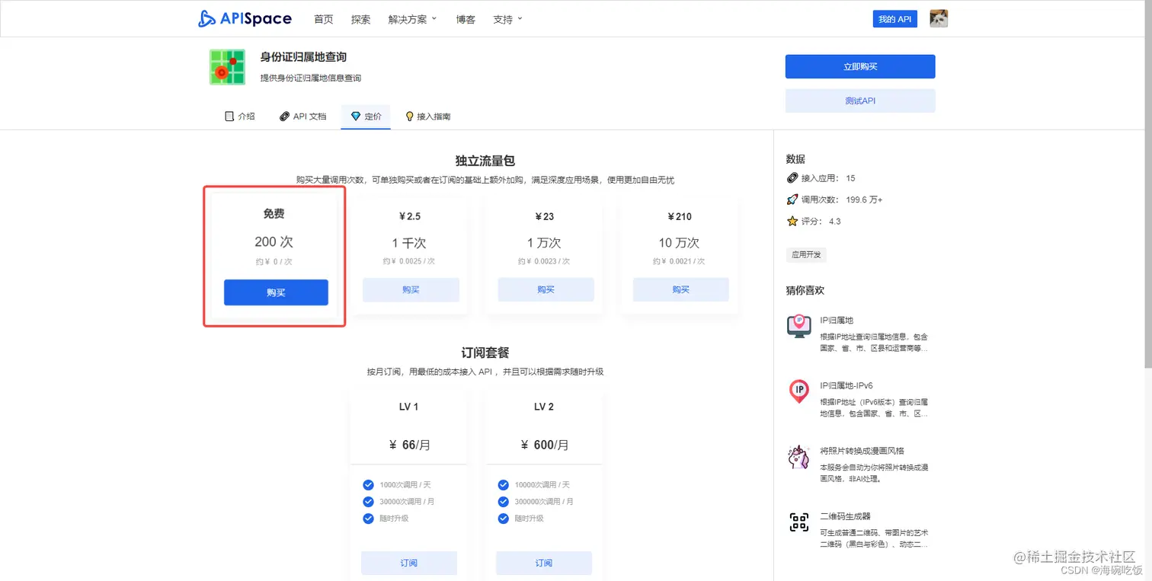This screenshot has height=581, width=1152.
Task: Check 300000次调用/月 in LV 2 plan
Action: click(x=503, y=501)
